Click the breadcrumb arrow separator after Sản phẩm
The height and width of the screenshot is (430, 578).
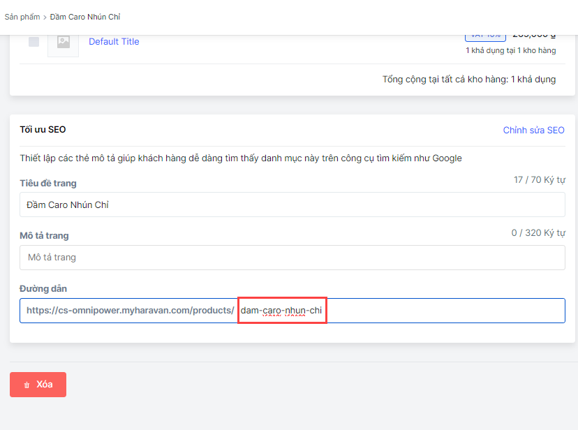tap(45, 17)
